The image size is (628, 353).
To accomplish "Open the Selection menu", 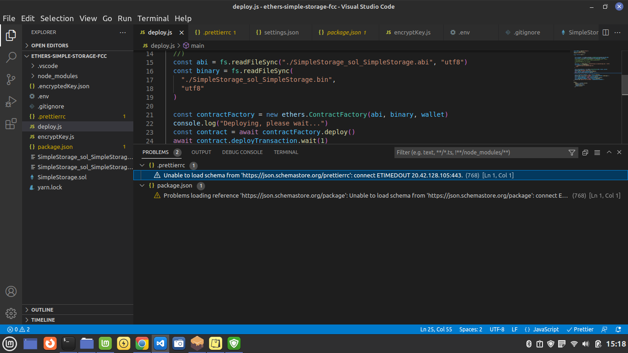I will click(x=57, y=18).
